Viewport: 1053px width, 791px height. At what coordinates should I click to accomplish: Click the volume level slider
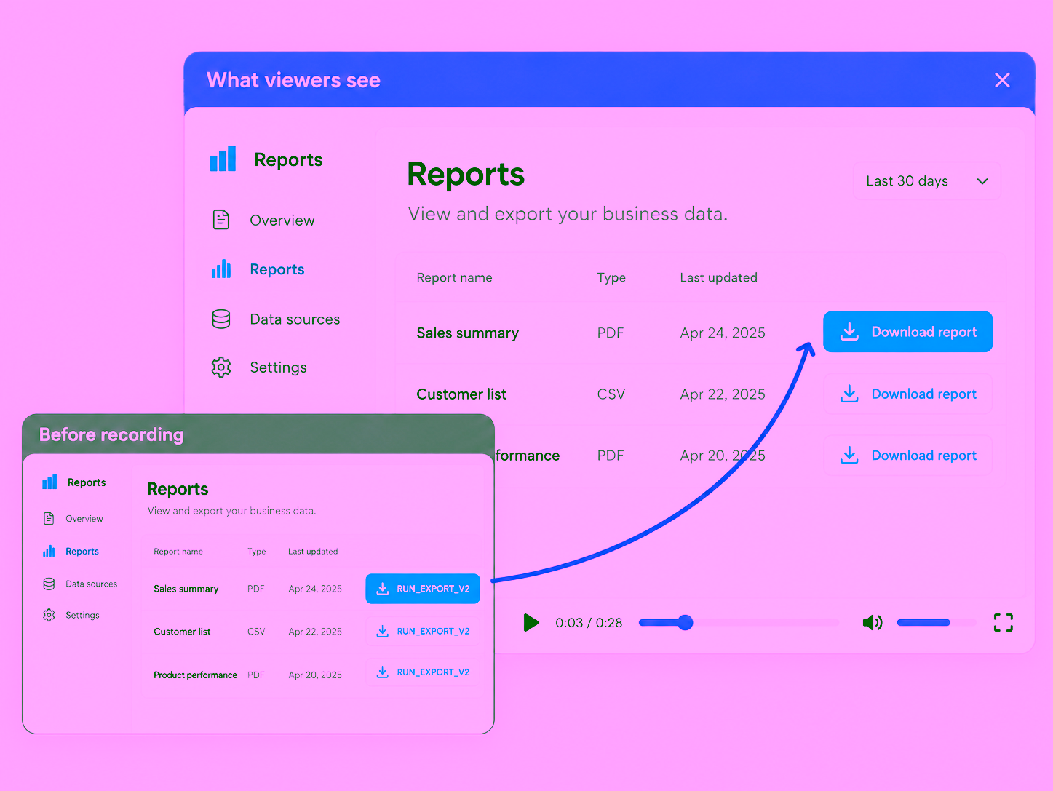click(935, 622)
